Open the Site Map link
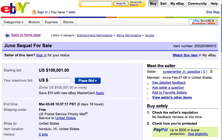Image resolution: width=222 pixels, height=140 pixels. pos(213,12)
